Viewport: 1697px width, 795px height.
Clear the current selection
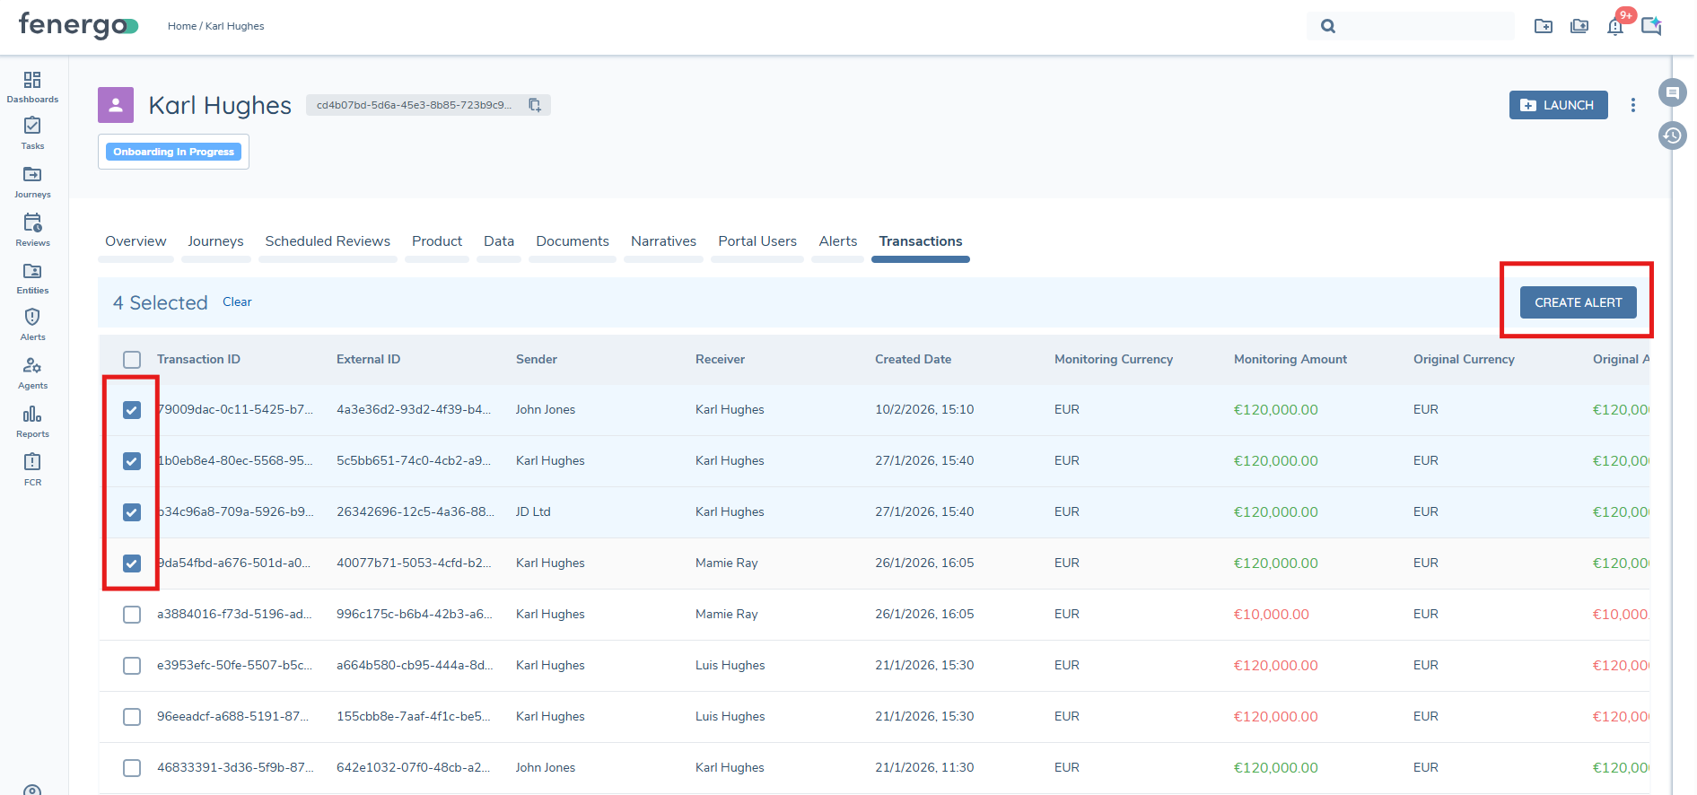(237, 302)
